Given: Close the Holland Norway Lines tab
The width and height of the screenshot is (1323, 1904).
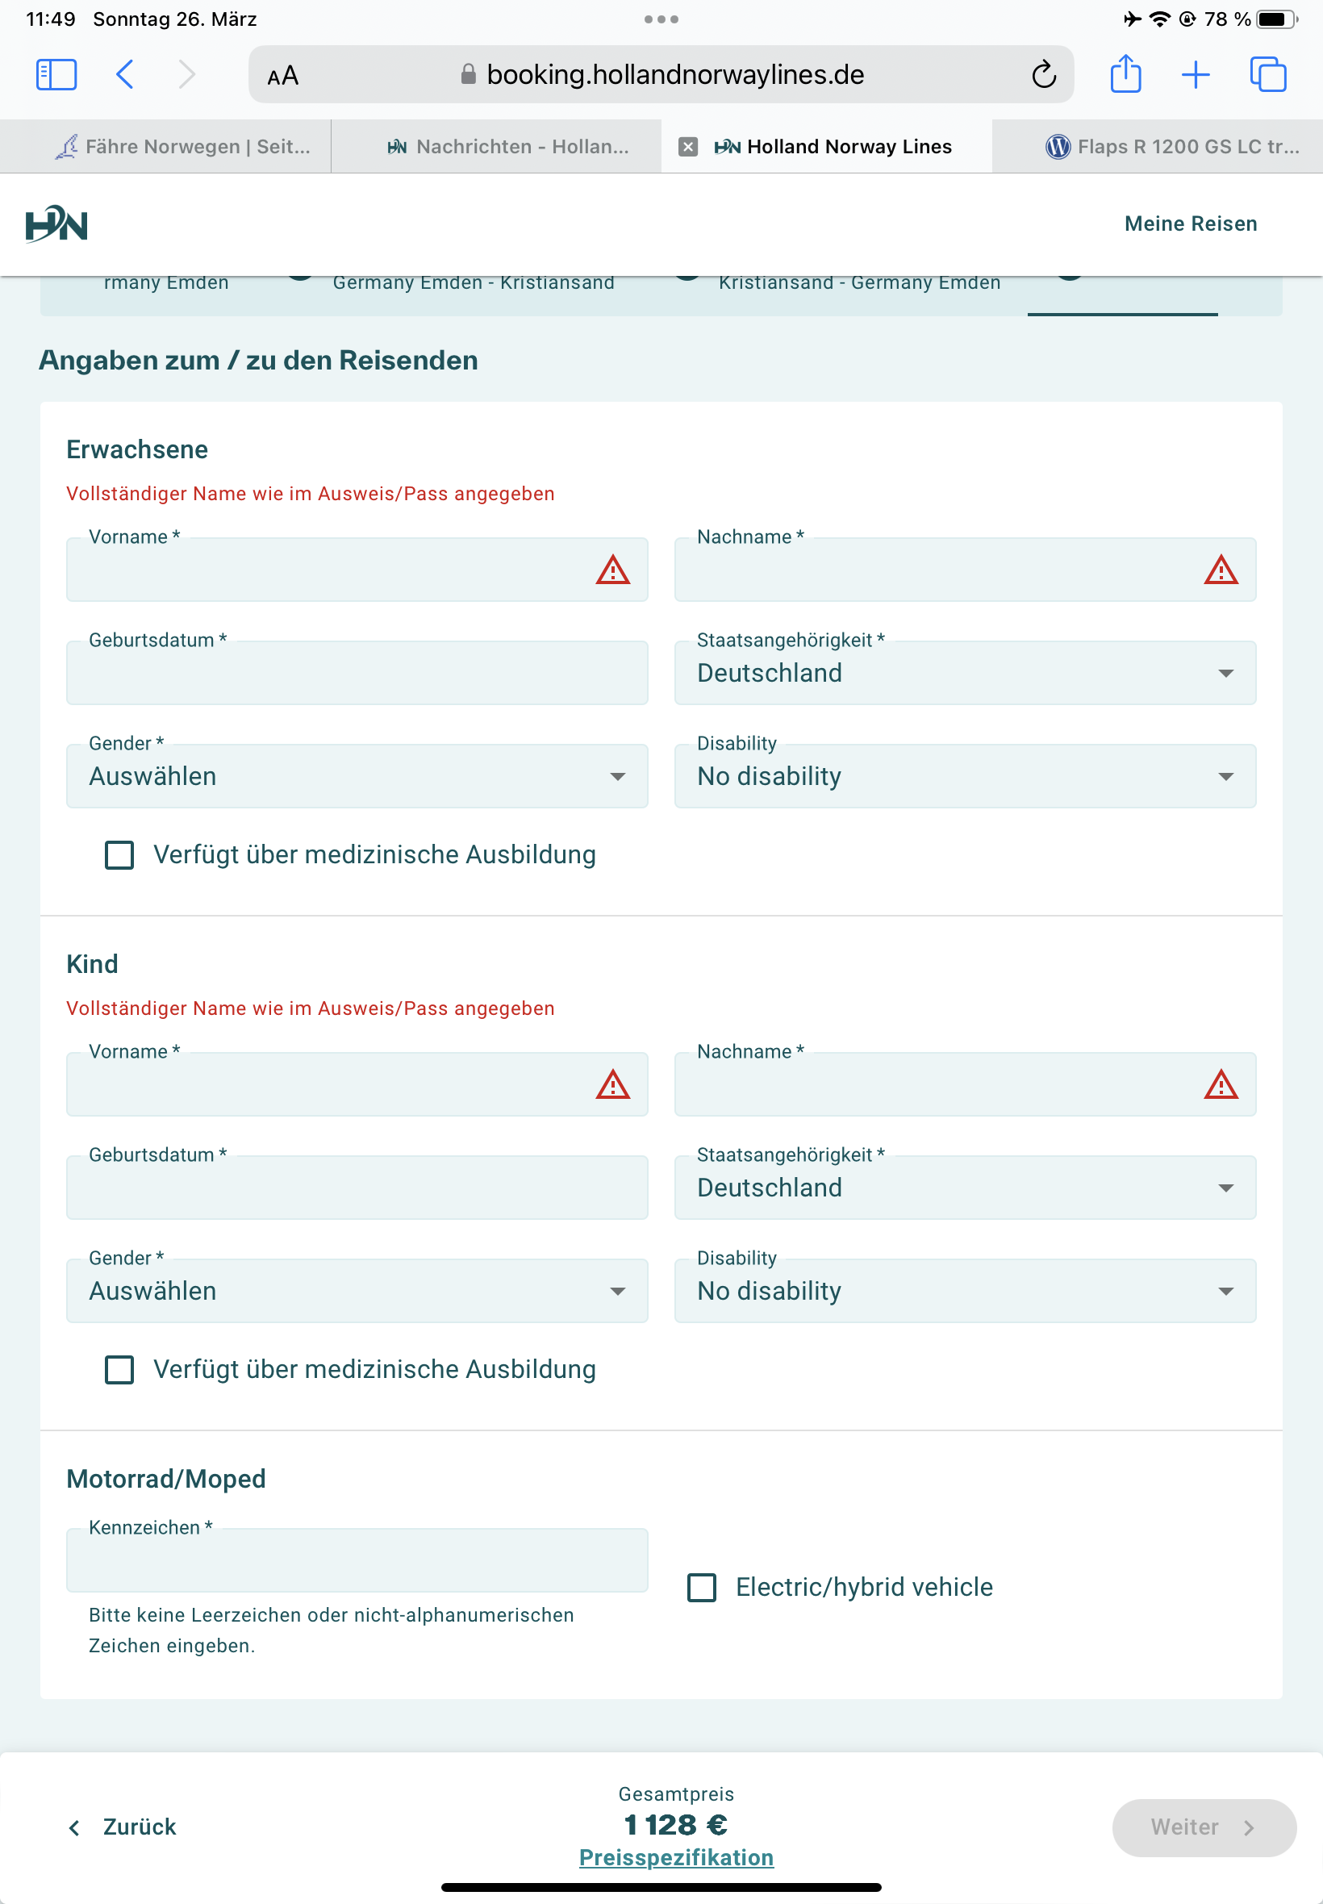Looking at the screenshot, I should (x=687, y=147).
